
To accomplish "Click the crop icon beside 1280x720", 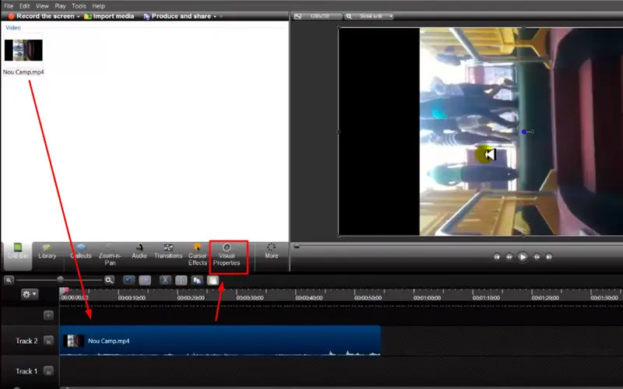I will [297, 16].
